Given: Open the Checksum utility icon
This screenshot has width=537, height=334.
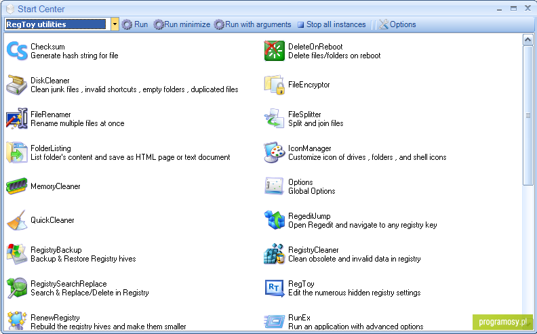Looking at the screenshot, I should click(17, 51).
